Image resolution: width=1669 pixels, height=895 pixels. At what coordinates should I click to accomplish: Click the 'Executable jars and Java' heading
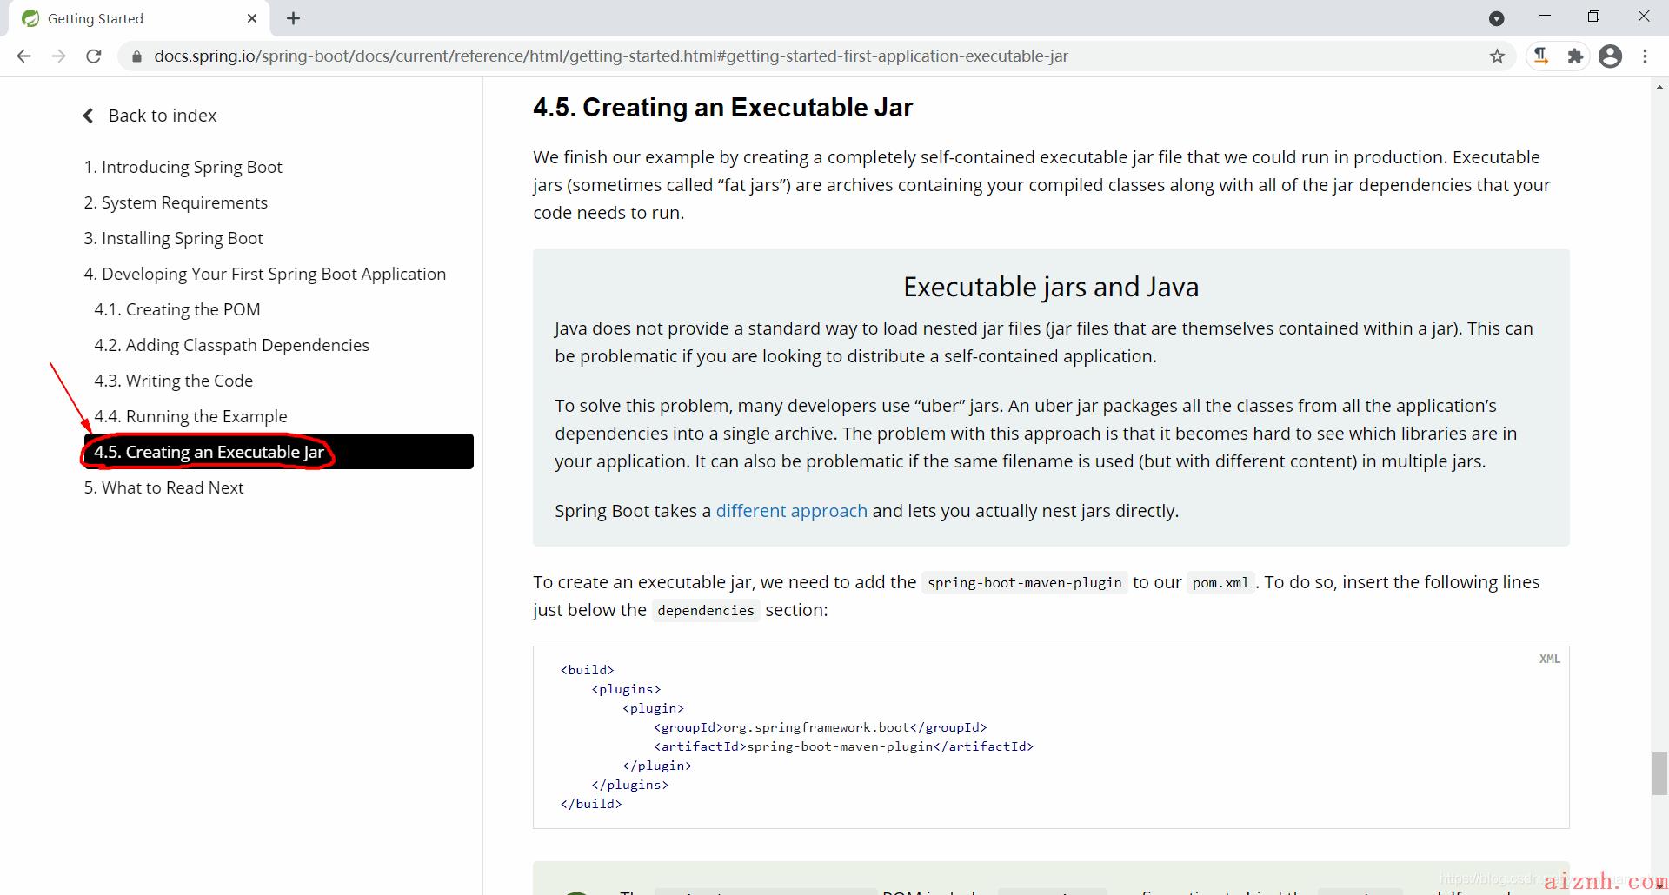[x=1051, y=287]
